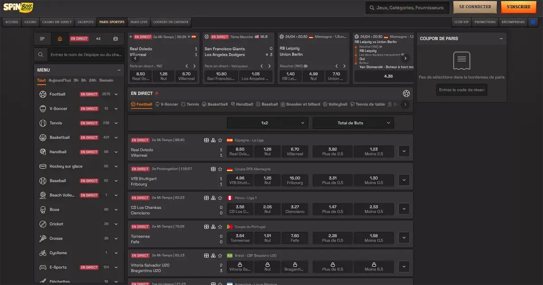Open the 1x2 market dropdown

pyautogui.click(x=267, y=123)
